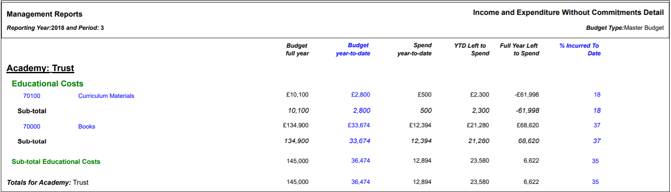Click 37 percent incurred for Books row

point(597,125)
